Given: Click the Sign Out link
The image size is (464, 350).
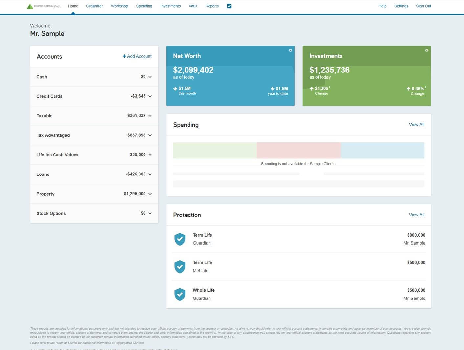Looking at the screenshot, I should (x=423, y=6).
